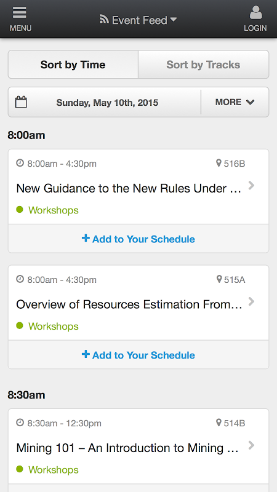The image size is (277, 492).
Task: Open Overview of Resources Estimation chevron
Action: point(251,301)
